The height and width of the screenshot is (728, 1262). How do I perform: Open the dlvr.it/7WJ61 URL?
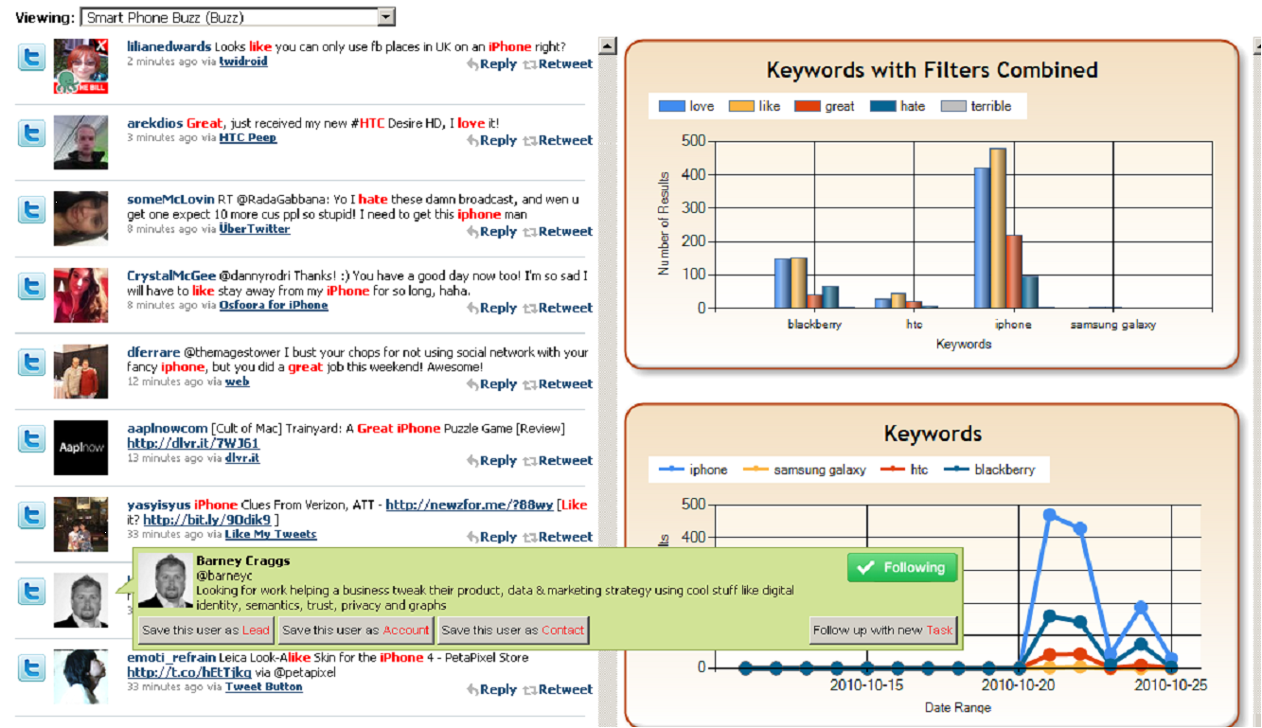(193, 443)
